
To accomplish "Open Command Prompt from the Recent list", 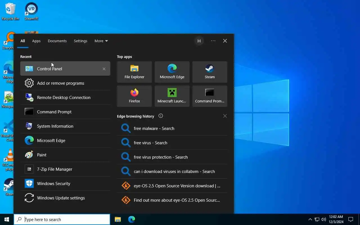I will click(65, 112).
